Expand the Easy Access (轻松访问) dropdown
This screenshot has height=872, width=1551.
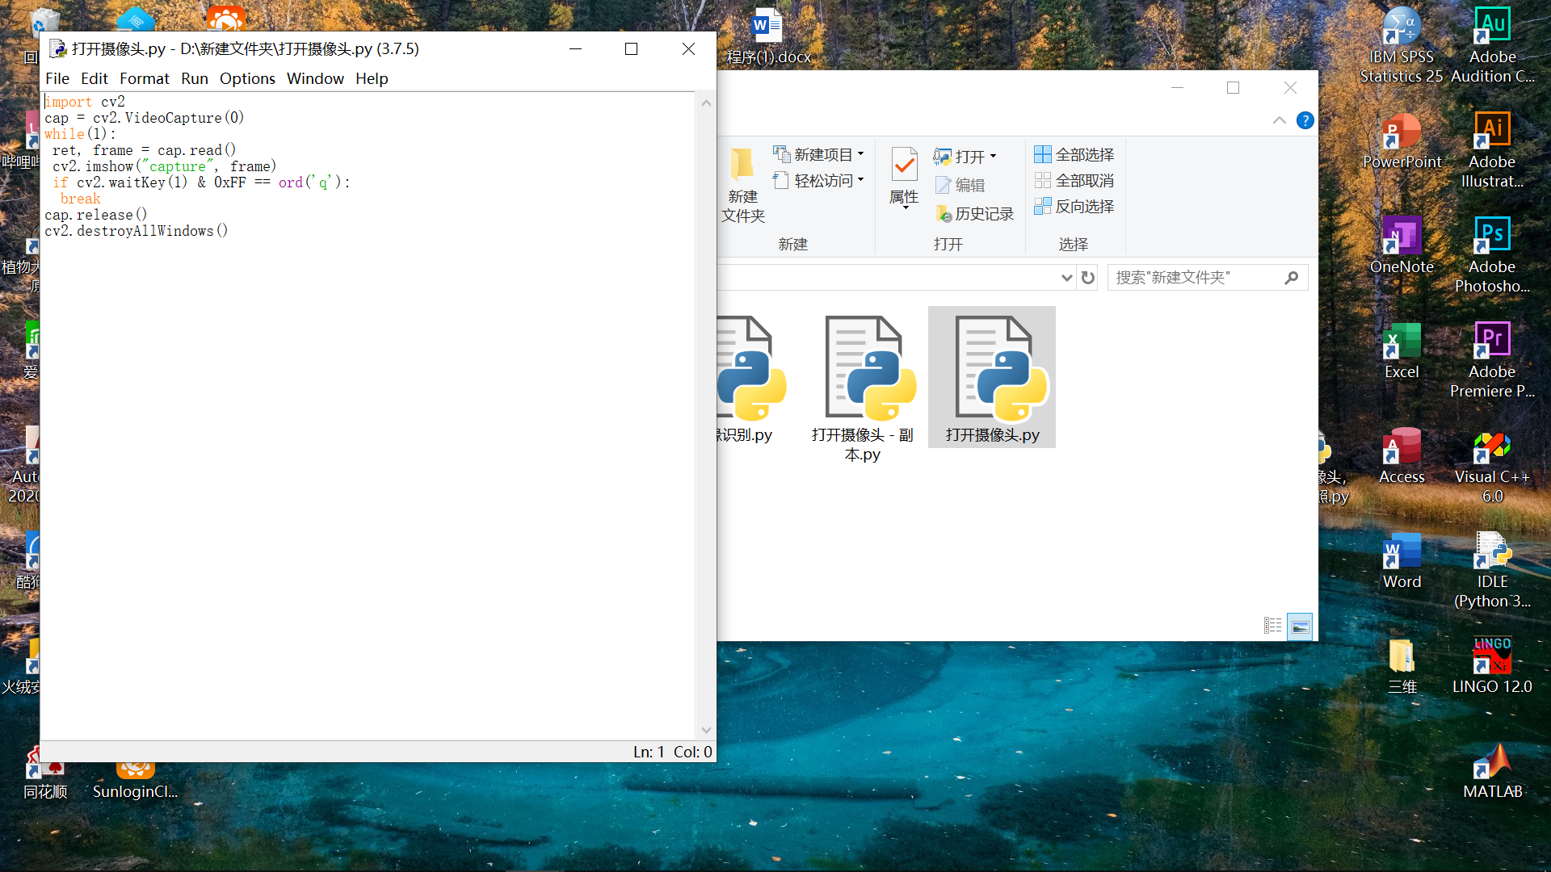[861, 180]
